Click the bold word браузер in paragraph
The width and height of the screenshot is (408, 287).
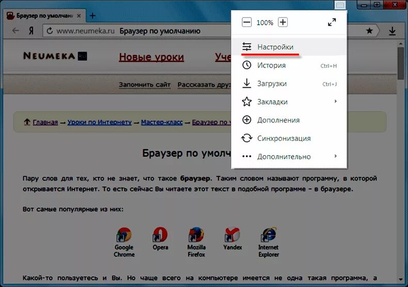pos(195,179)
